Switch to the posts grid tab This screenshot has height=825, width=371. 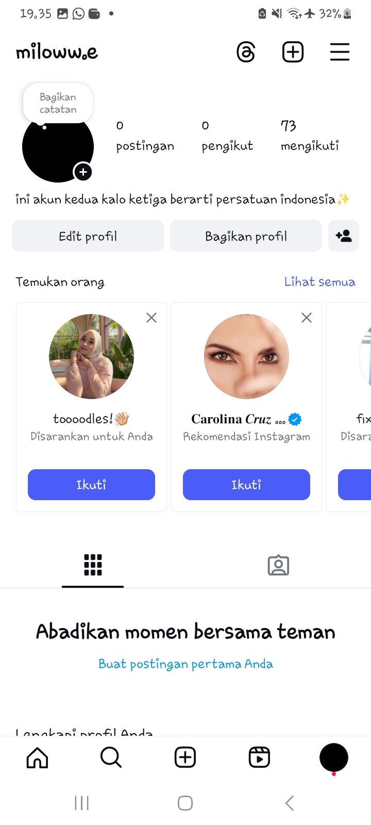pos(93,565)
